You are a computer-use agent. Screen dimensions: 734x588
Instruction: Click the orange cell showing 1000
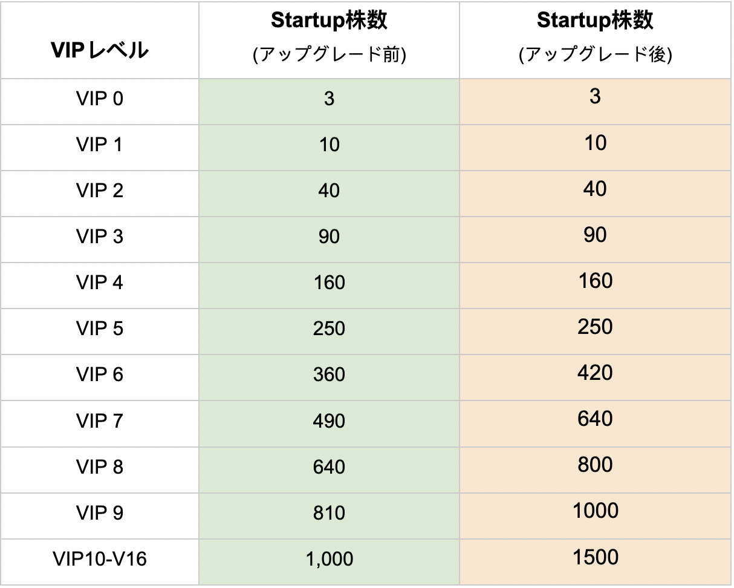click(x=595, y=511)
